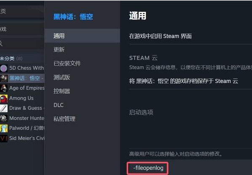The height and width of the screenshot is (175, 252).
Task: Click the 5D Chess game icon
Action: (4, 68)
